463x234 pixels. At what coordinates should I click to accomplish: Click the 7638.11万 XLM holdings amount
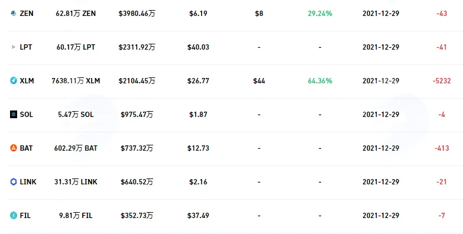click(x=76, y=81)
